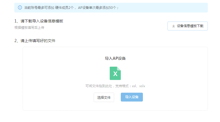Download the 设备信息模板下载 template
The image size is (220, 122).
187,26
